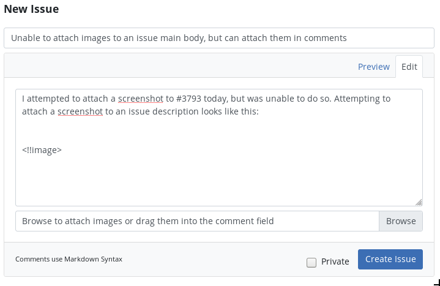Image resolution: width=440 pixels, height=286 pixels.
Task: Click the word "comments" in title field
Action: tap(326, 38)
